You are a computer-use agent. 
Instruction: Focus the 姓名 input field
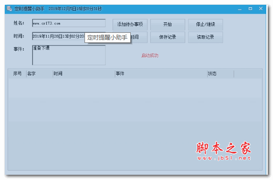[x=69, y=23]
